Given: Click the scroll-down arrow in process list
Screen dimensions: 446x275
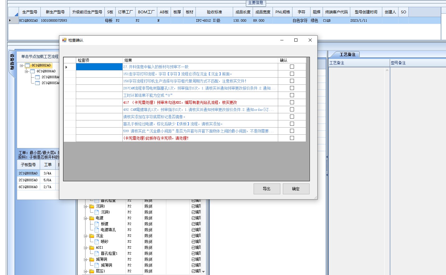Looking at the screenshot, I should [x=204, y=272].
